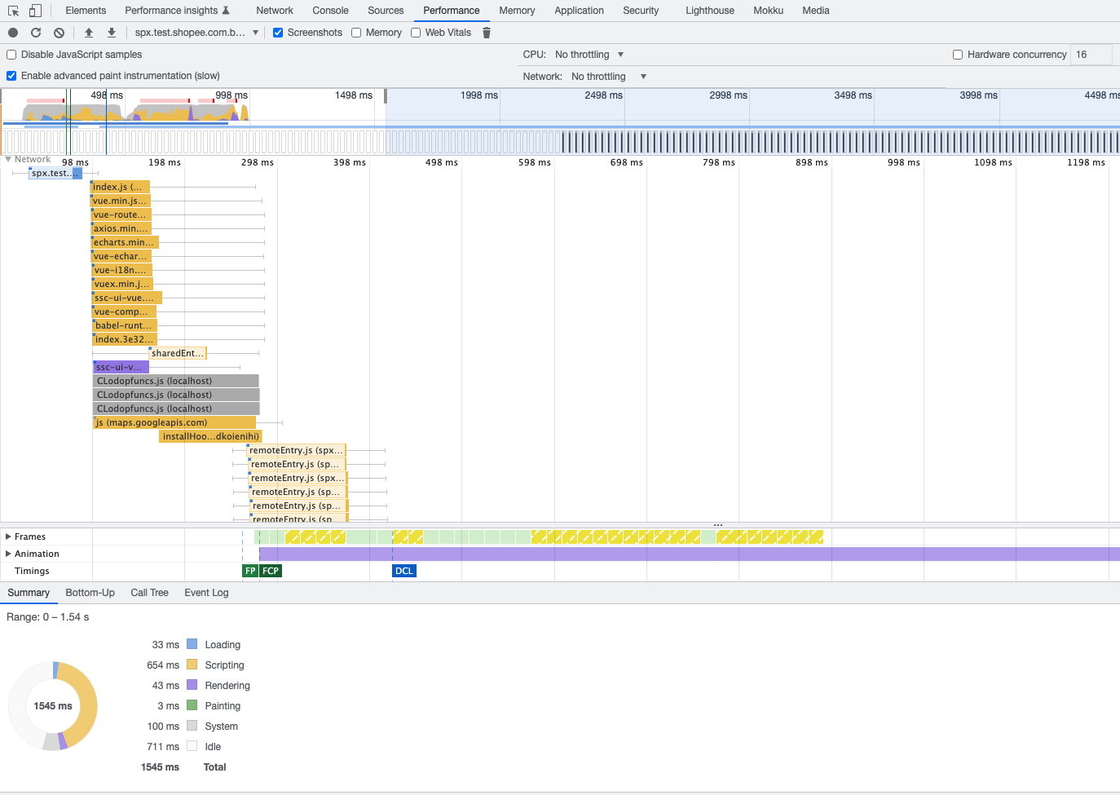Select the vuex.min.j network request bar
Image resolution: width=1120 pixels, height=795 pixels.
click(x=121, y=284)
